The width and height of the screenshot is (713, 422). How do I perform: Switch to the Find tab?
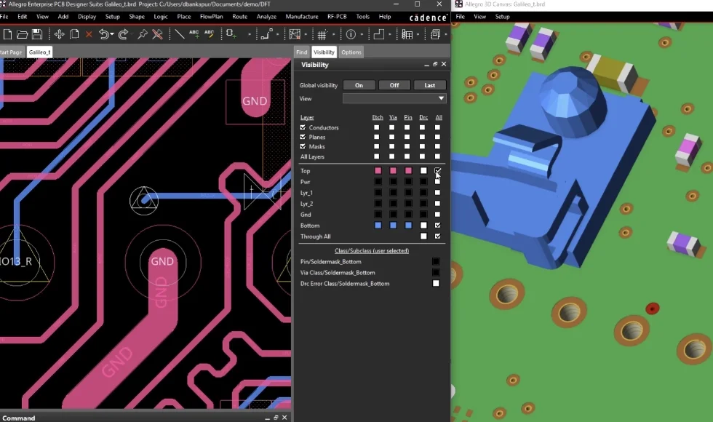[x=301, y=52]
